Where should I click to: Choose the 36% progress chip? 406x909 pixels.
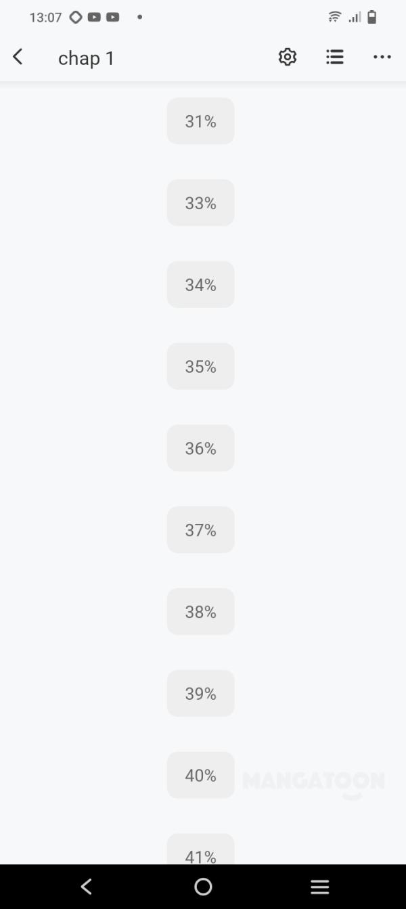tap(200, 448)
